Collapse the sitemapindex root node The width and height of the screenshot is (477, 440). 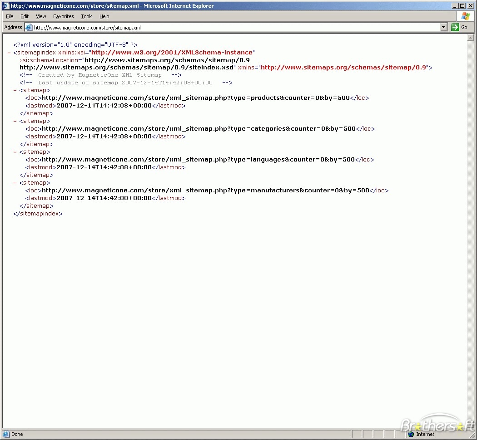[10, 53]
